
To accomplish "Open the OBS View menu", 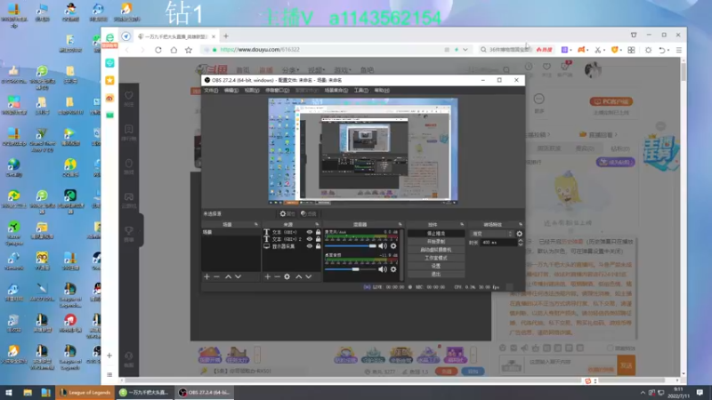I will tap(252, 91).
